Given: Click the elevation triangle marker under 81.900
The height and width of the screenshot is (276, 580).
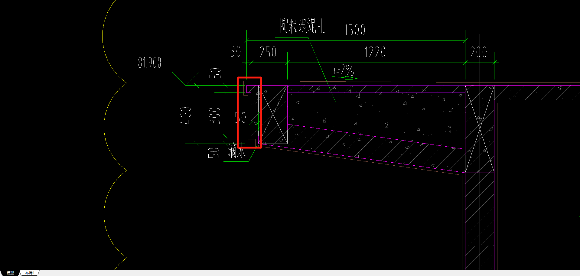Looking at the screenshot, I should pyautogui.click(x=185, y=78).
